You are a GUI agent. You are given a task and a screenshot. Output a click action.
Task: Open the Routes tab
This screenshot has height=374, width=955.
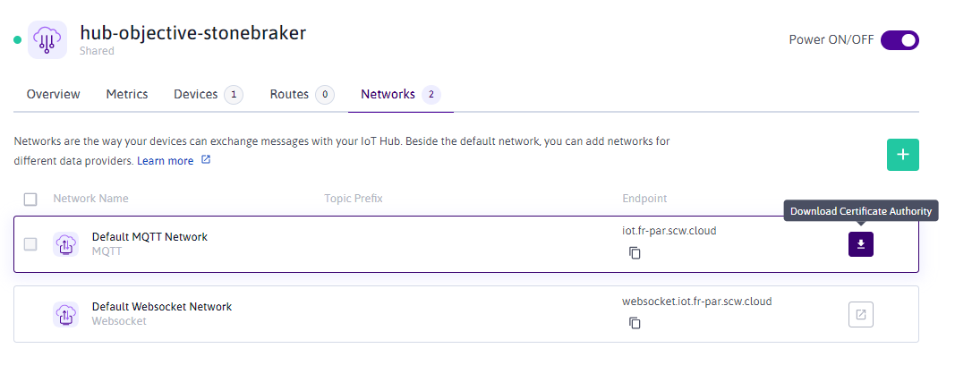pyautogui.click(x=289, y=94)
